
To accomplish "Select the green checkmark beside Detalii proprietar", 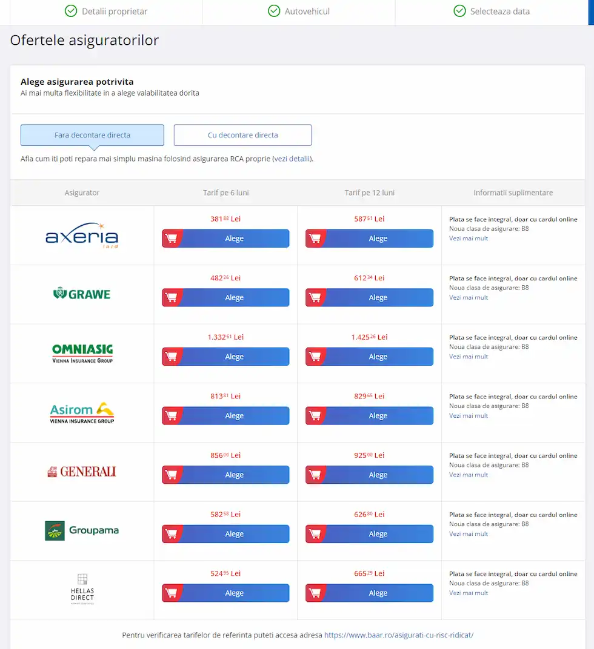I will coord(71,11).
